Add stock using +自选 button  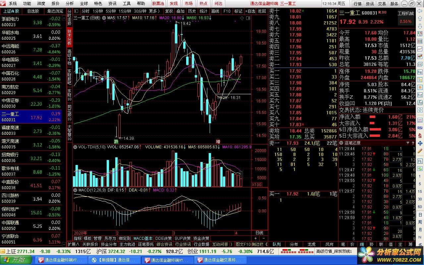(250, 11)
